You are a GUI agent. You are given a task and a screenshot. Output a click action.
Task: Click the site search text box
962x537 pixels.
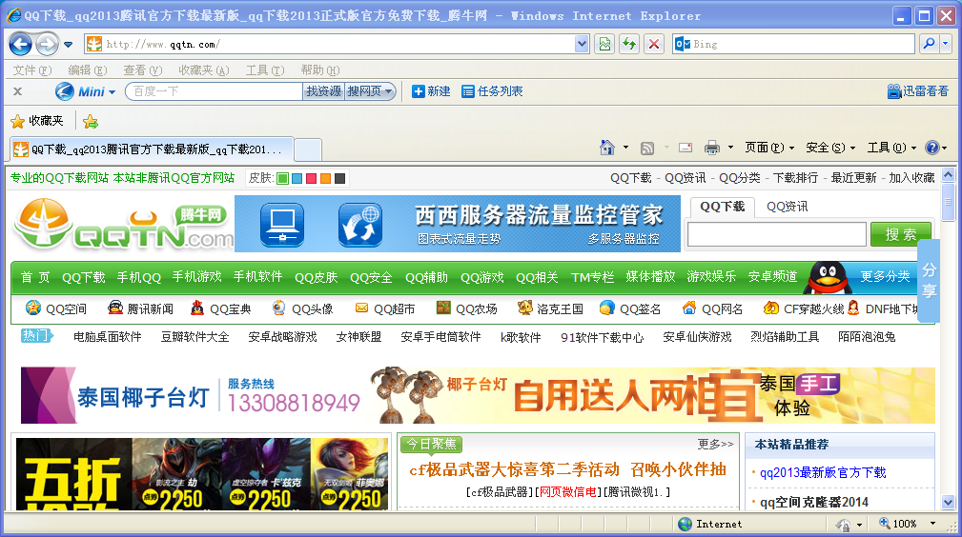tap(777, 234)
